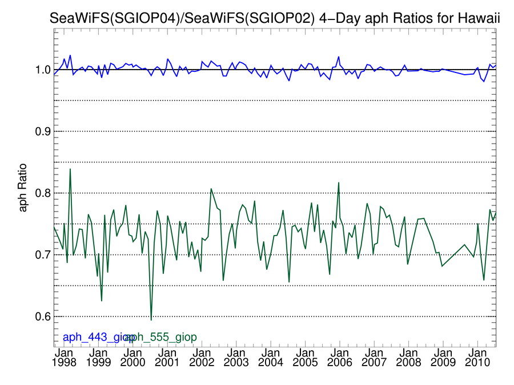Select the 0.9 y-axis tick label
Screen dimensions: 514x385
point(43,132)
